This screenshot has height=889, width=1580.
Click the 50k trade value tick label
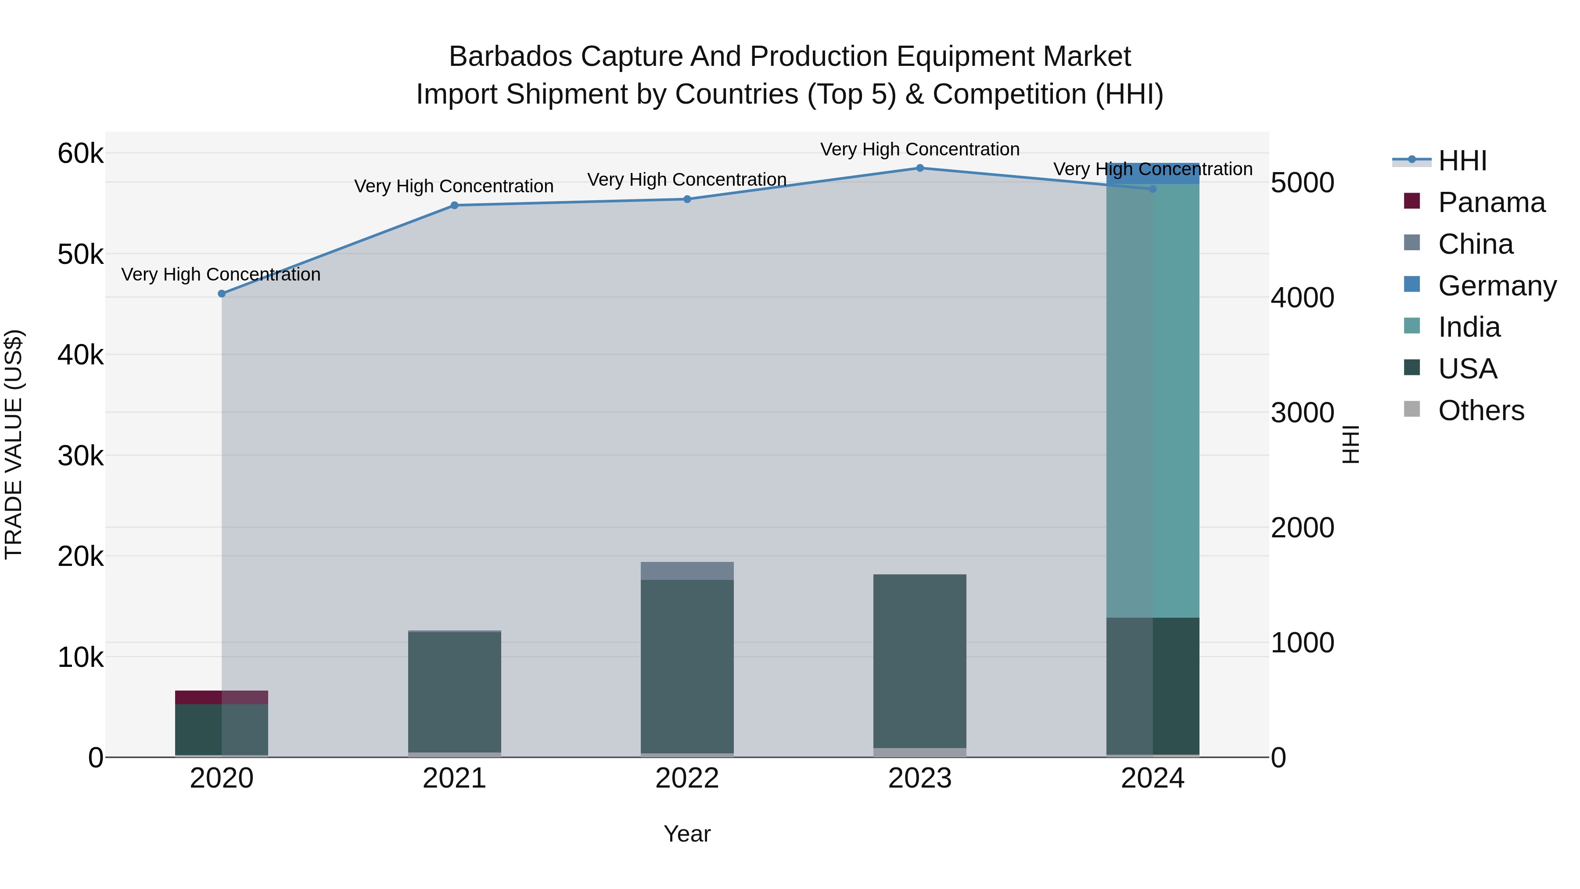80,255
